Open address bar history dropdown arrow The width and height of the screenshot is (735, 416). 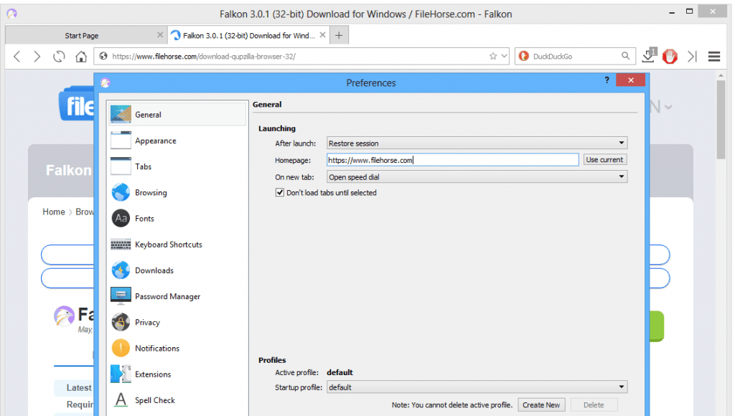click(x=505, y=56)
